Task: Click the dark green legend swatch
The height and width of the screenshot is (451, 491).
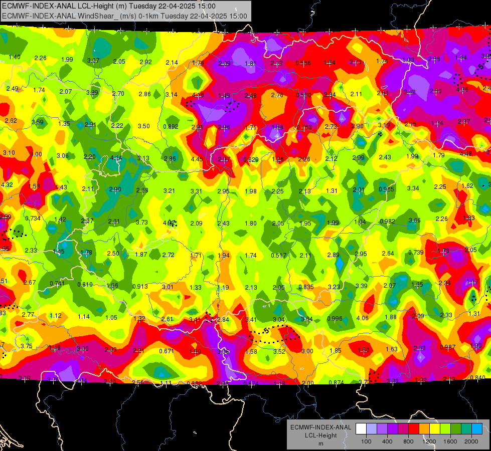Action: click(456, 429)
